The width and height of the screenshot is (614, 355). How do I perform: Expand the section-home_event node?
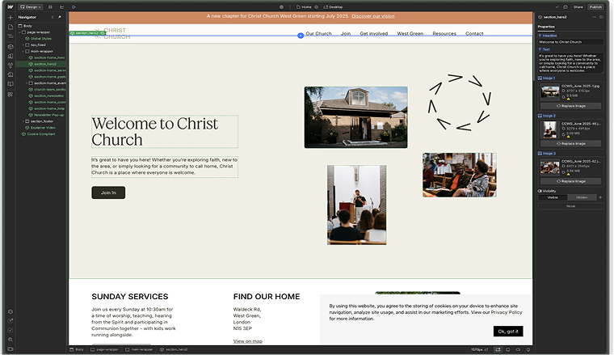coord(27,83)
